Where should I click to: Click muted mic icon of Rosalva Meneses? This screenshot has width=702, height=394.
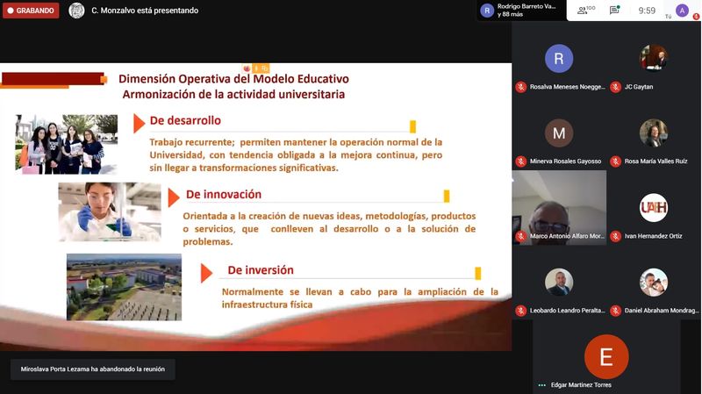pyautogui.click(x=520, y=87)
